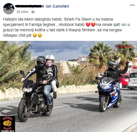Open Ian Camilleri's profile link

coord(57,6)
